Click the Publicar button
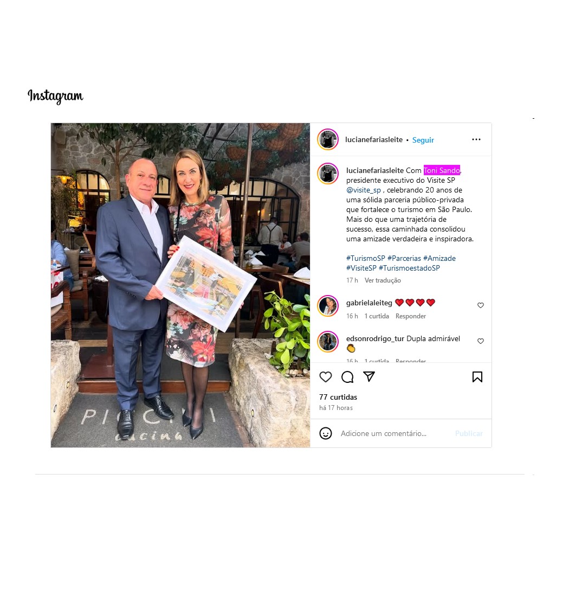Viewport: 569px width, 615px height. pyautogui.click(x=469, y=433)
